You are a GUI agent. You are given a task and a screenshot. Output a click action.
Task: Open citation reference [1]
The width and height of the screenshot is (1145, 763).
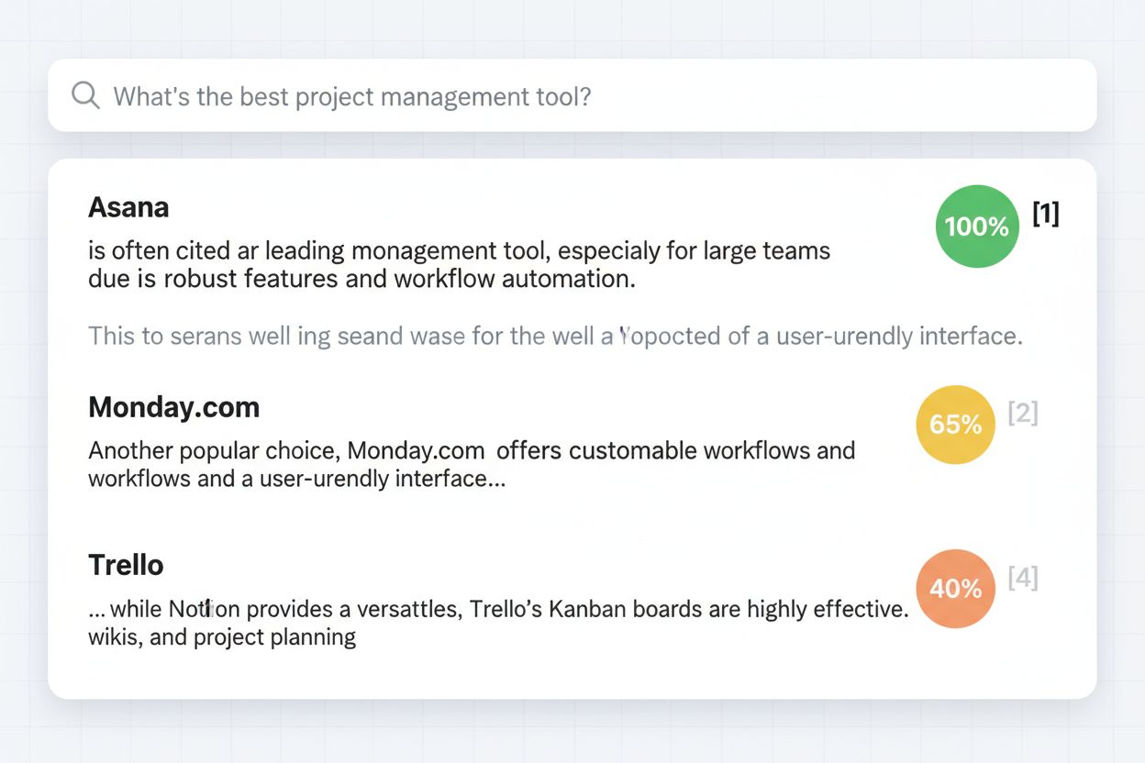(1046, 214)
